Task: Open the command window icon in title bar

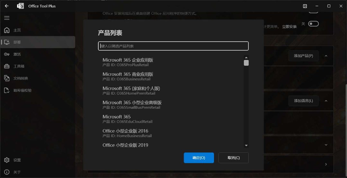Action: click(x=305, y=6)
